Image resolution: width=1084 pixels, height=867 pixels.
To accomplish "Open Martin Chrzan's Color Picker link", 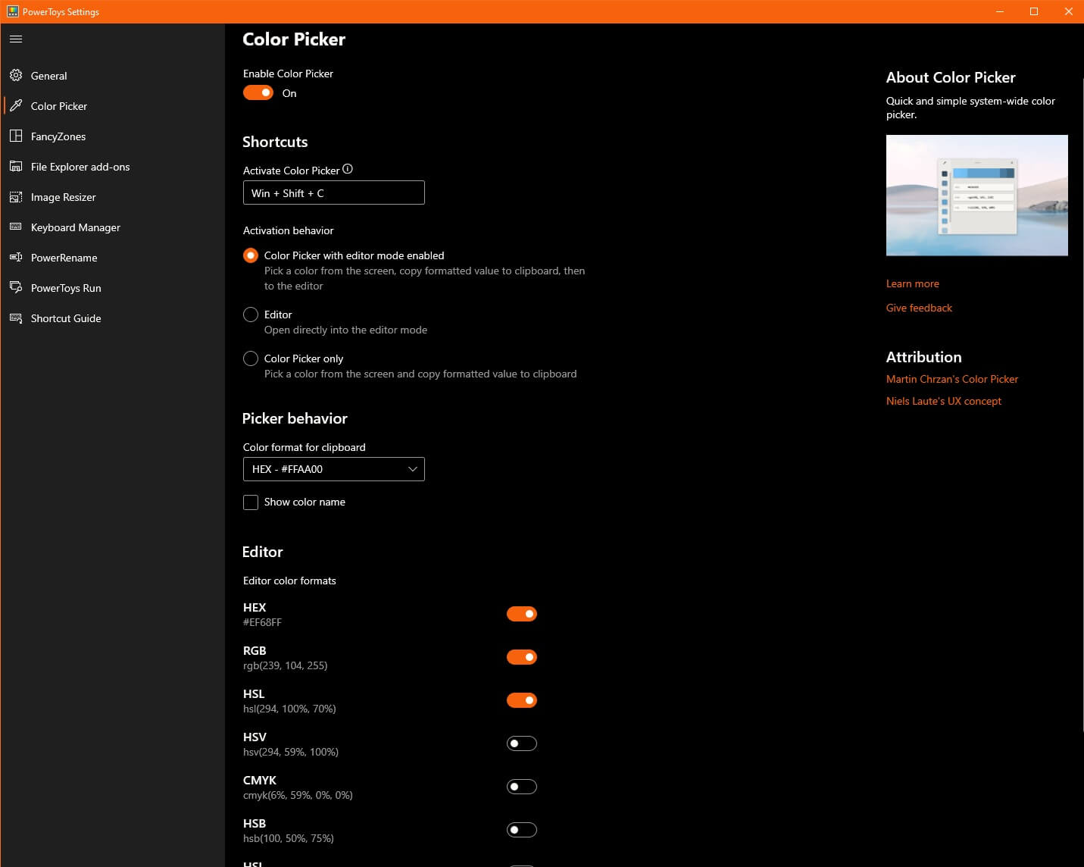I will 951,379.
